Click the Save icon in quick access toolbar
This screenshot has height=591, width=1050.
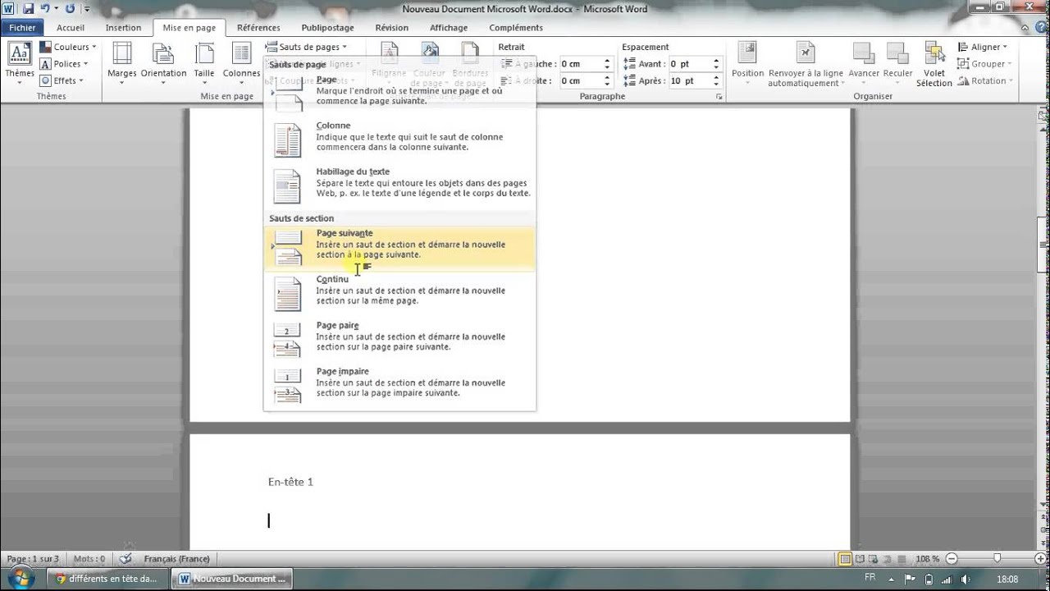(x=28, y=9)
